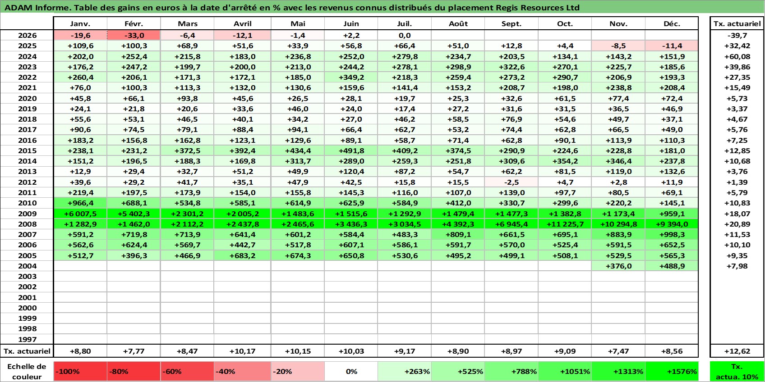
Task: Click the Déc. column header
Action: (x=672, y=24)
